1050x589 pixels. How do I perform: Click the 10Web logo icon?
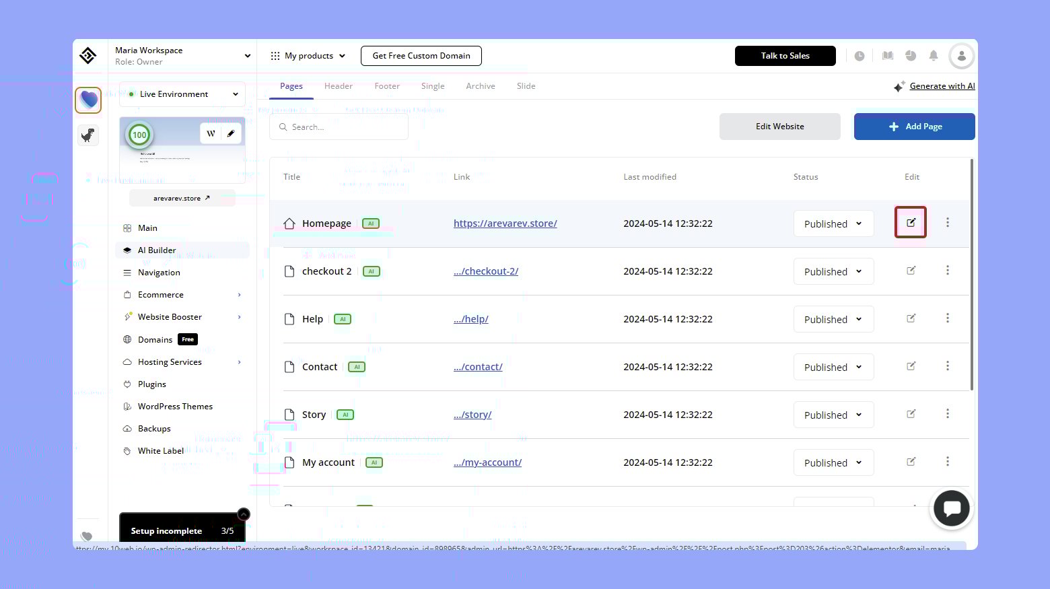pyautogui.click(x=88, y=56)
